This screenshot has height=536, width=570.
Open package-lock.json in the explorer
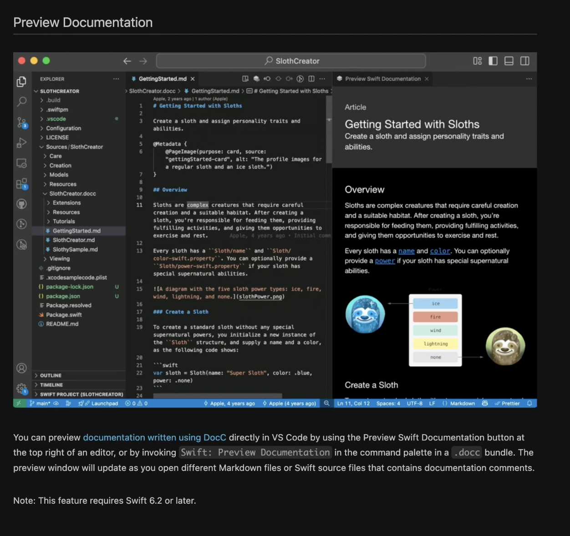click(x=78, y=287)
